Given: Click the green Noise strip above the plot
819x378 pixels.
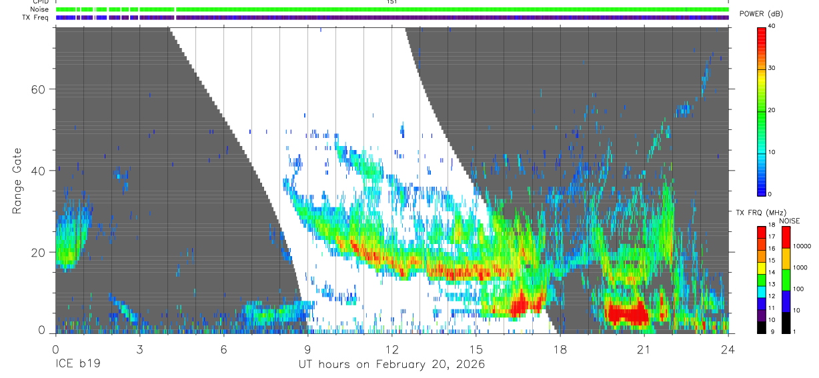Looking at the screenshot, I should coord(392,10).
